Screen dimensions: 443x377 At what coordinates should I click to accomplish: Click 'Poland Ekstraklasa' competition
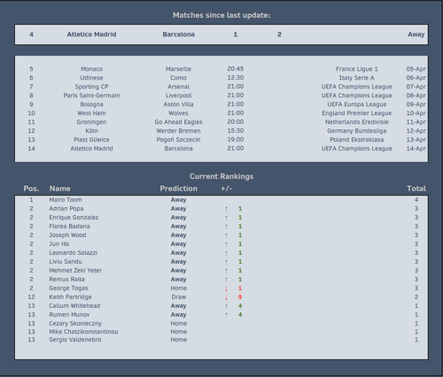[x=357, y=140]
